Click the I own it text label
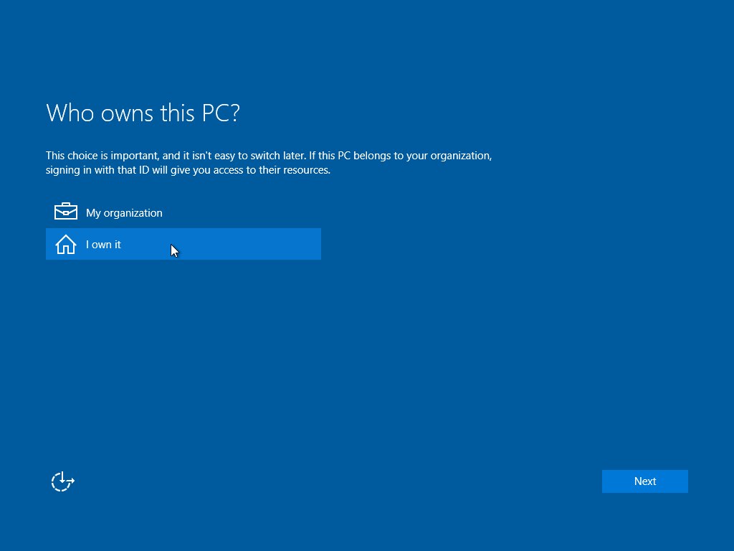The image size is (734, 551). (103, 245)
